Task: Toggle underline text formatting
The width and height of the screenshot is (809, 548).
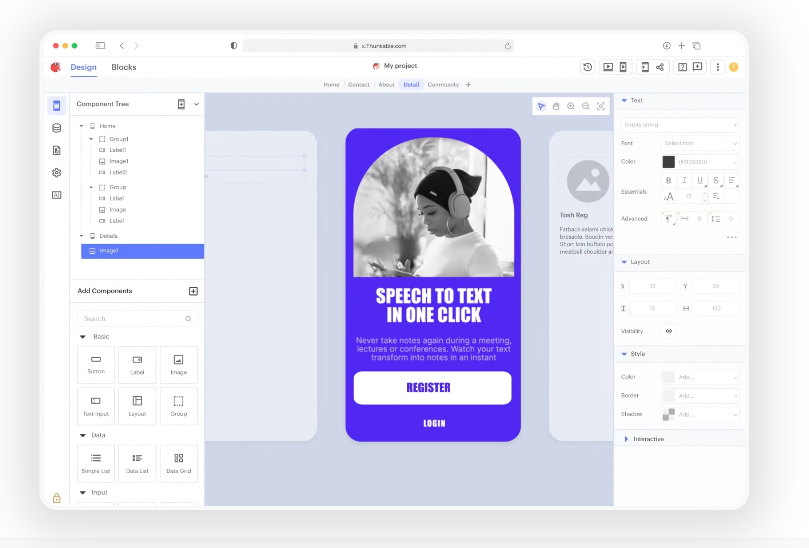Action: (700, 180)
